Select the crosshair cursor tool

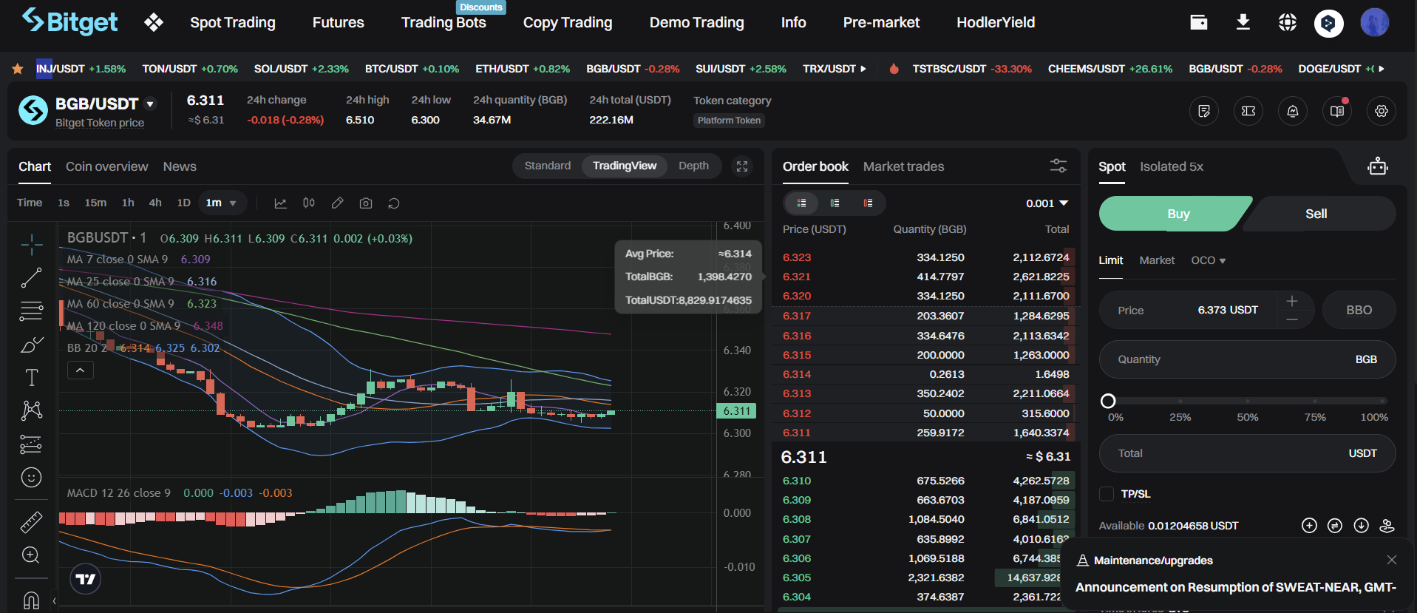pyautogui.click(x=31, y=244)
